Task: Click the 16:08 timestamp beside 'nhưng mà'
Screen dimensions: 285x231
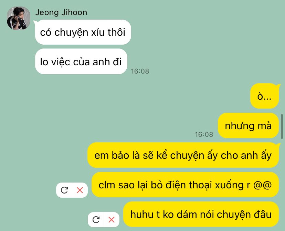Action: [204, 134]
